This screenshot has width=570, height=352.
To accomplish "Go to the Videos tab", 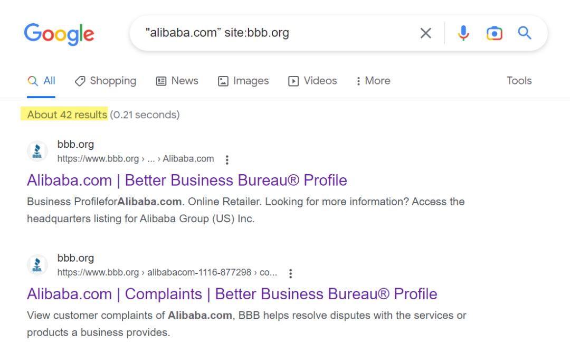I will point(312,81).
